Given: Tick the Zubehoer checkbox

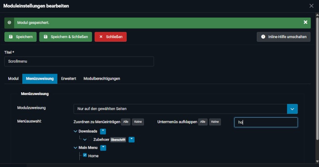Looking at the screenshot, I should (x=90, y=140).
